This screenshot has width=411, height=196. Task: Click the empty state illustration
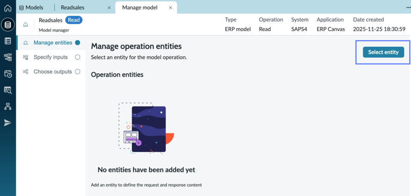pyautogui.click(x=146, y=128)
